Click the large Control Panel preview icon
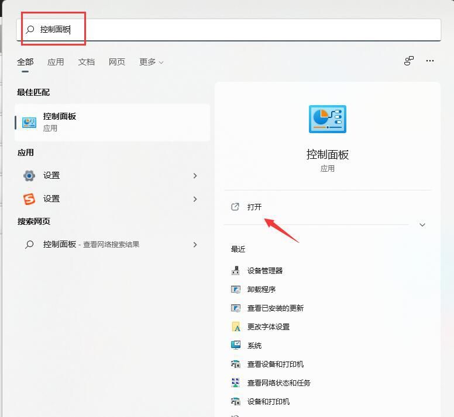The height and width of the screenshot is (417, 454). (328, 119)
